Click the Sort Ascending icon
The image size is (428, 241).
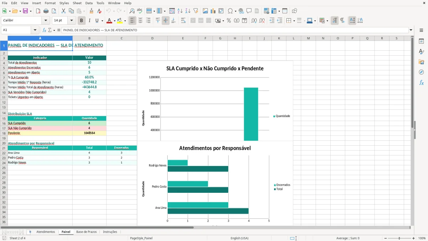tap(180, 11)
